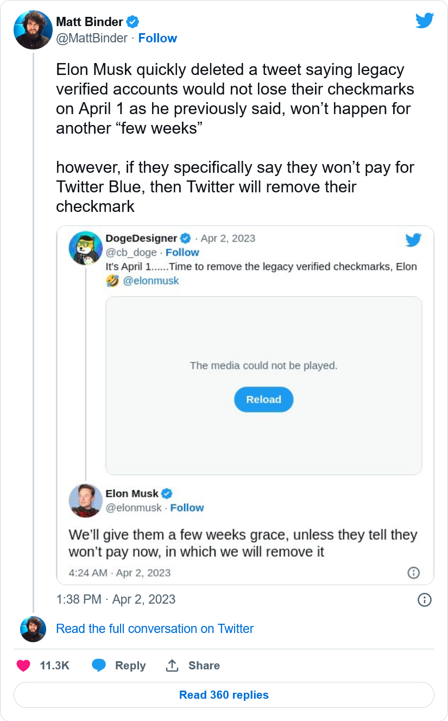Open the info icon beside 1:38 PM

tap(424, 599)
